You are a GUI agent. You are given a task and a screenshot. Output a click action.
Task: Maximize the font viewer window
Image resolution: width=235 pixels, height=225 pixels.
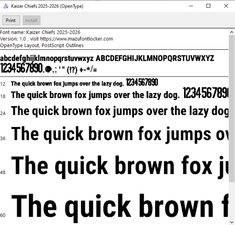click(x=208, y=6)
